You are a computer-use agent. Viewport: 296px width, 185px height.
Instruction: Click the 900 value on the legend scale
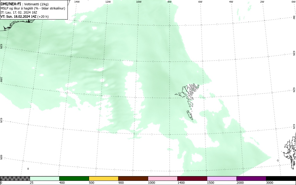[x=121, y=183]
